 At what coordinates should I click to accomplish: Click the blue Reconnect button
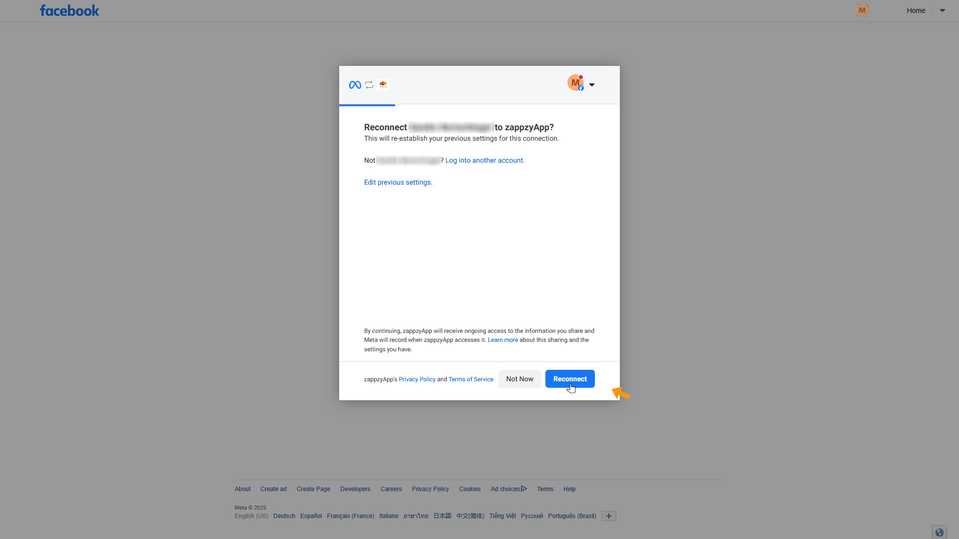click(570, 379)
